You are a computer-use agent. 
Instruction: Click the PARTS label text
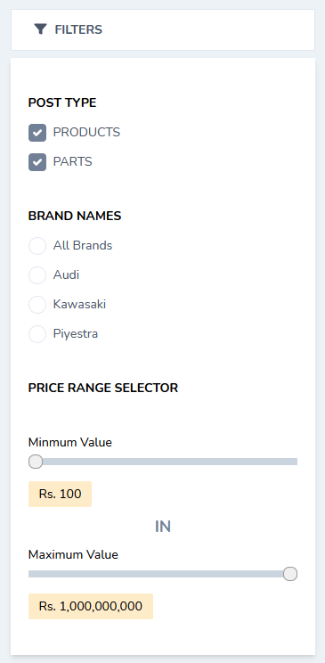(73, 162)
